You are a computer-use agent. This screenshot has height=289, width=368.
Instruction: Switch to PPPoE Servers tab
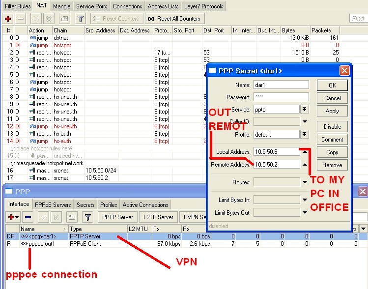point(53,205)
